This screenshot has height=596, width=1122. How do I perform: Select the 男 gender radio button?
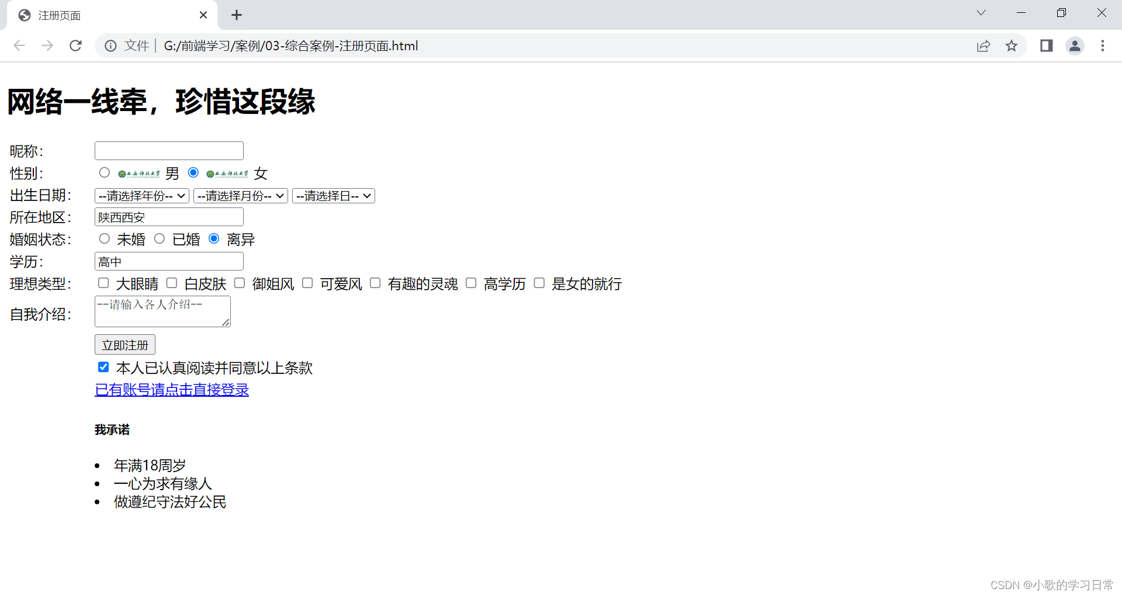click(104, 172)
